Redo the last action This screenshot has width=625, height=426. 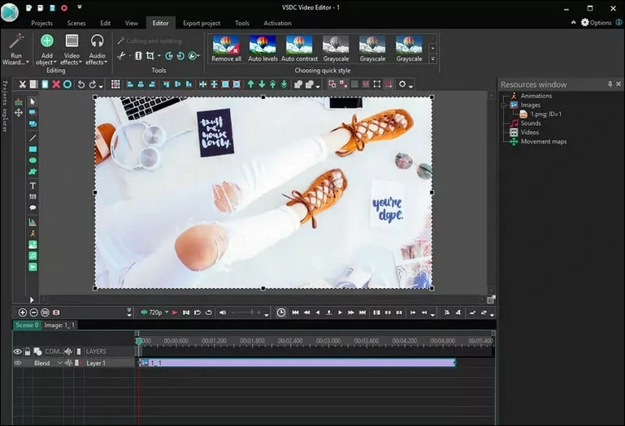pos(93,84)
